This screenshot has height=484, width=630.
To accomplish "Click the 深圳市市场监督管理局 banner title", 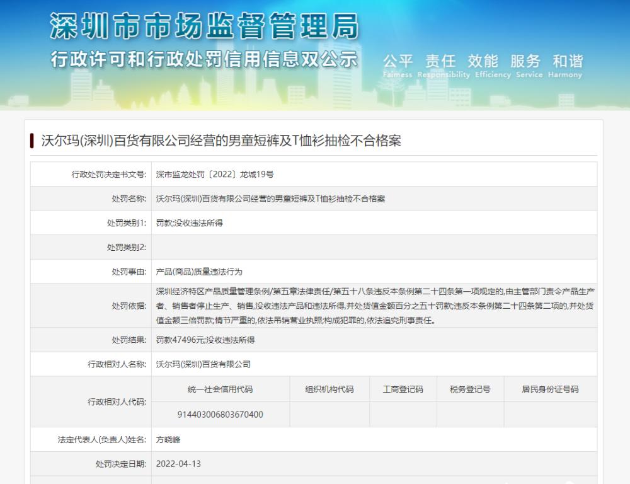I will [x=204, y=26].
